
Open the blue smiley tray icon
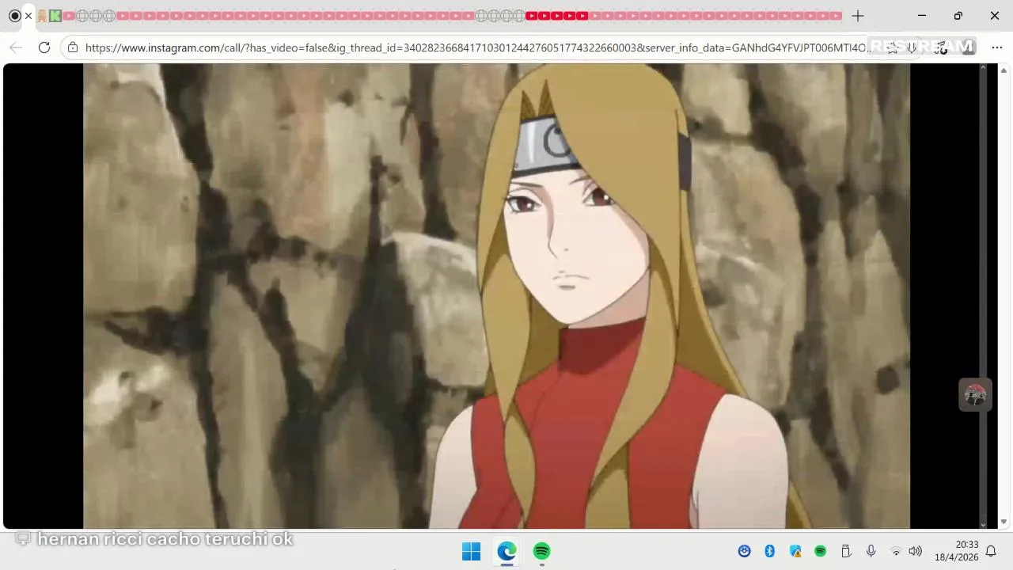click(744, 551)
